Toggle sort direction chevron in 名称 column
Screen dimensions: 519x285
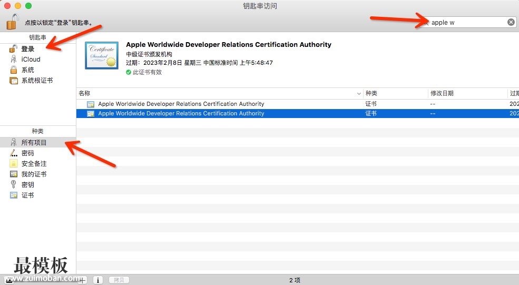pyautogui.click(x=359, y=94)
